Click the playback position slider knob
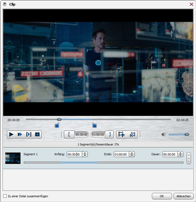Image resolution: width=196 pixels, height=202 pixels. coord(59,120)
